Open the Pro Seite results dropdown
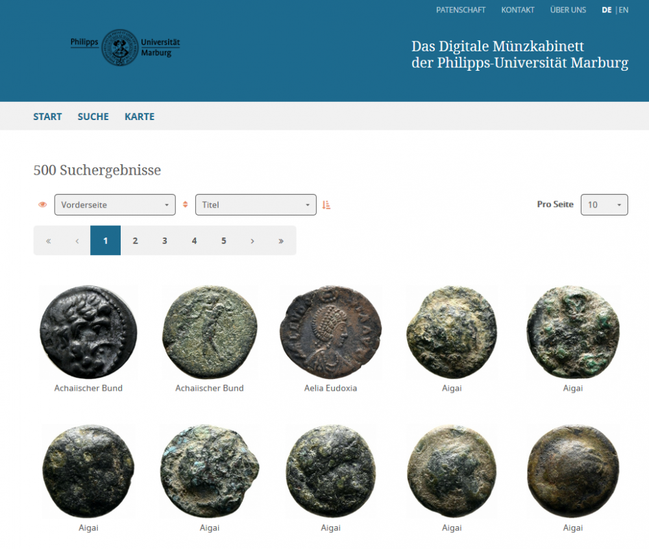Image resolution: width=649 pixels, height=549 pixels. click(604, 204)
